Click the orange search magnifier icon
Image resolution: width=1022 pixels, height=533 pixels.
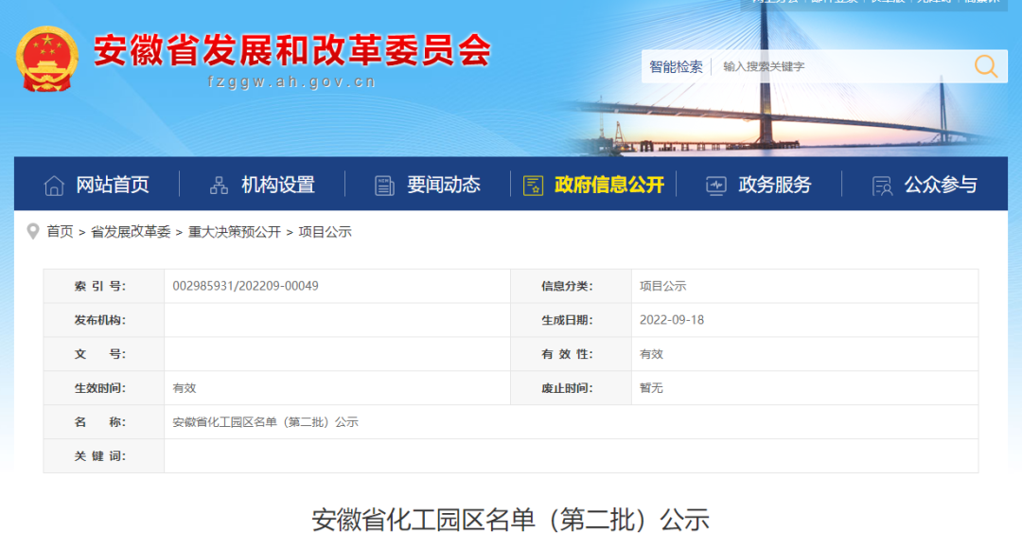pyautogui.click(x=985, y=66)
